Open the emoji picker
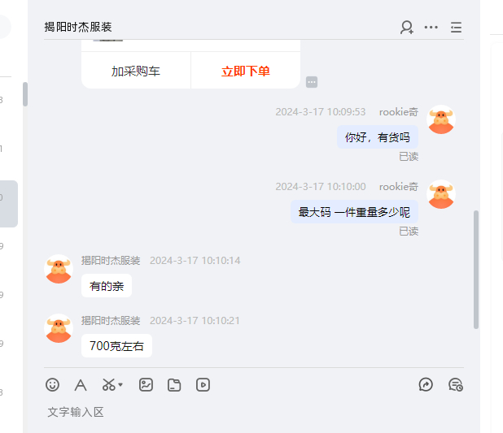Screen dimensions: 503x433 [52, 384]
